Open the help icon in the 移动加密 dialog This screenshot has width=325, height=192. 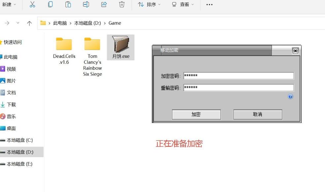[x=290, y=96]
